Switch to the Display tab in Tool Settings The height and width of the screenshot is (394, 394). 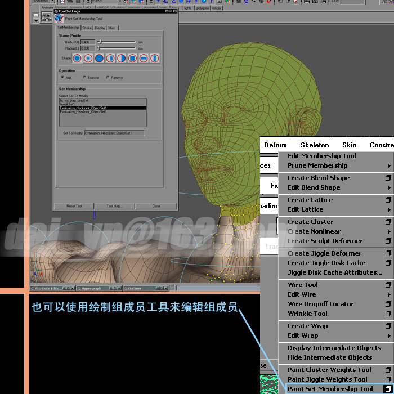click(x=100, y=28)
